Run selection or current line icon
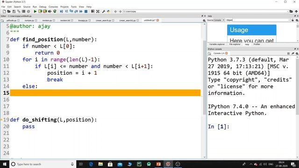 click(50, 11)
